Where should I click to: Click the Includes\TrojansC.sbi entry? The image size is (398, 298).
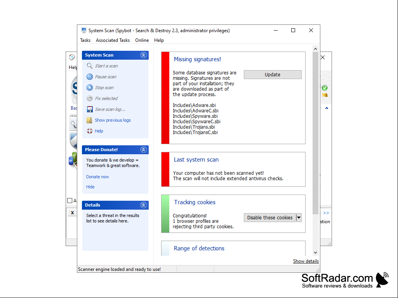click(195, 133)
